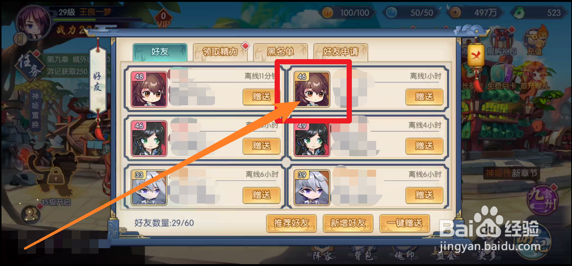Select the 好友 tab
The image size is (572, 266).
click(160, 52)
